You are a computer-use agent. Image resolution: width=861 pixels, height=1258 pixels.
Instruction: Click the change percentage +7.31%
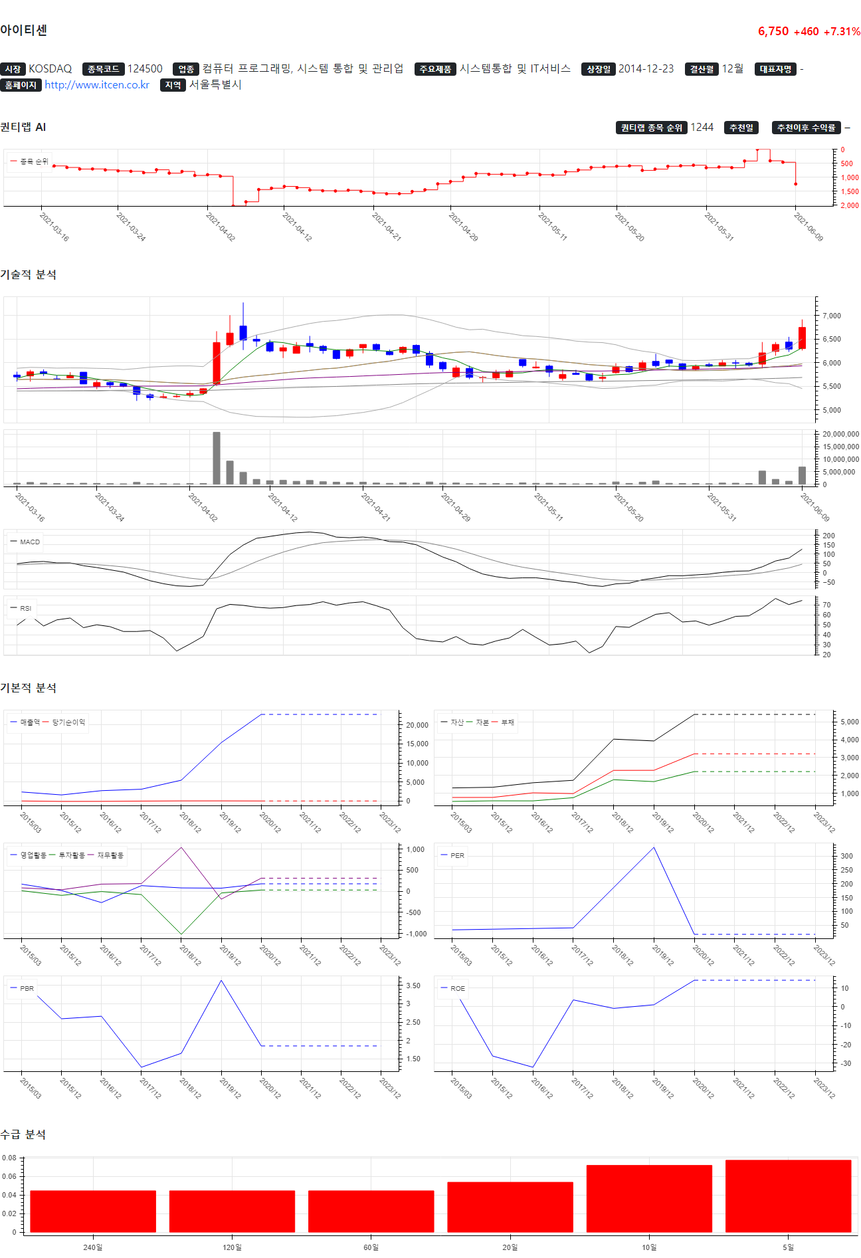(842, 32)
